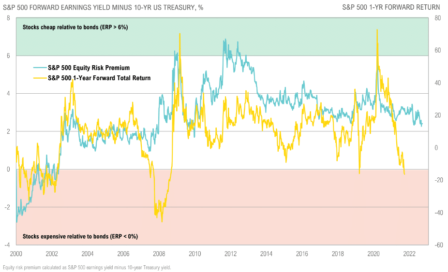This screenshot has height=272, width=448.
Task: Click the 2022 label on the x-axis
Action: point(409,254)
